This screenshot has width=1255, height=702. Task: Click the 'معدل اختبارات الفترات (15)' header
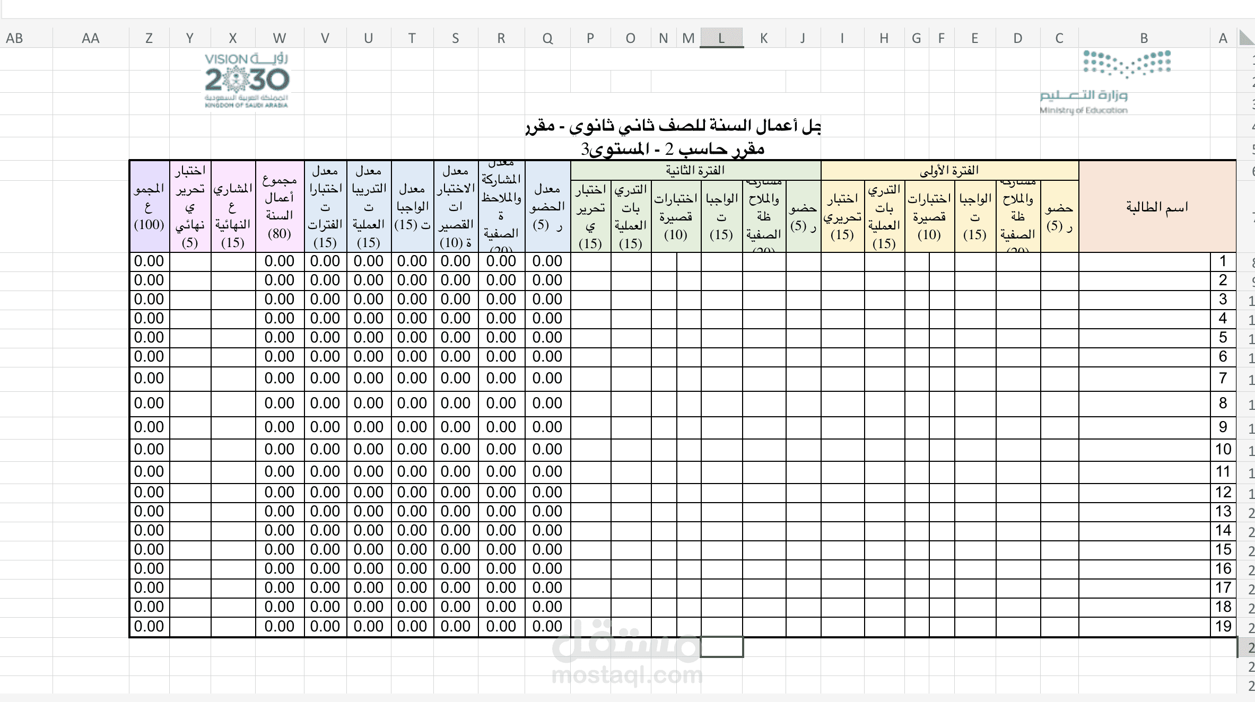click(325, 206)
